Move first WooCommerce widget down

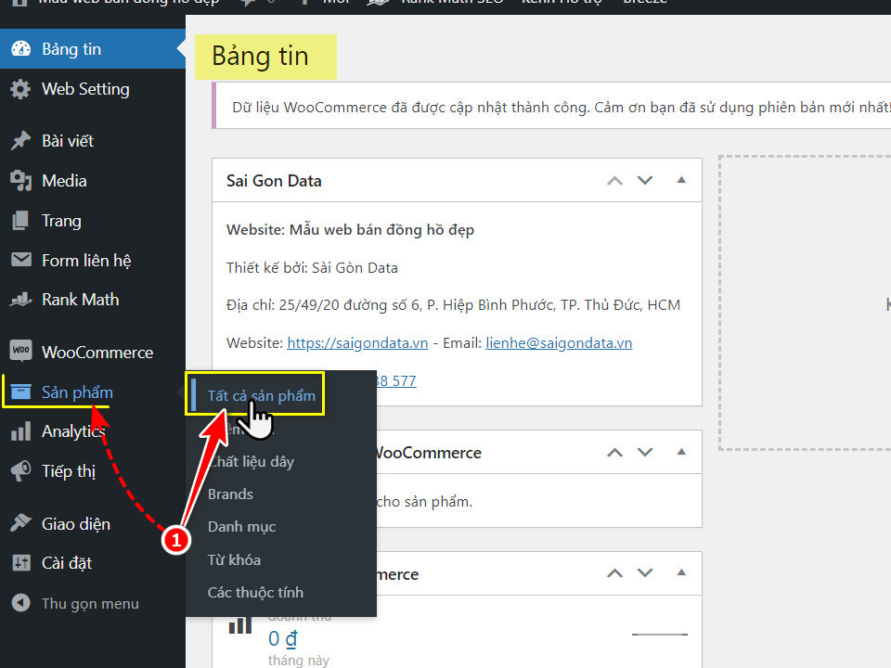(645, 452)
